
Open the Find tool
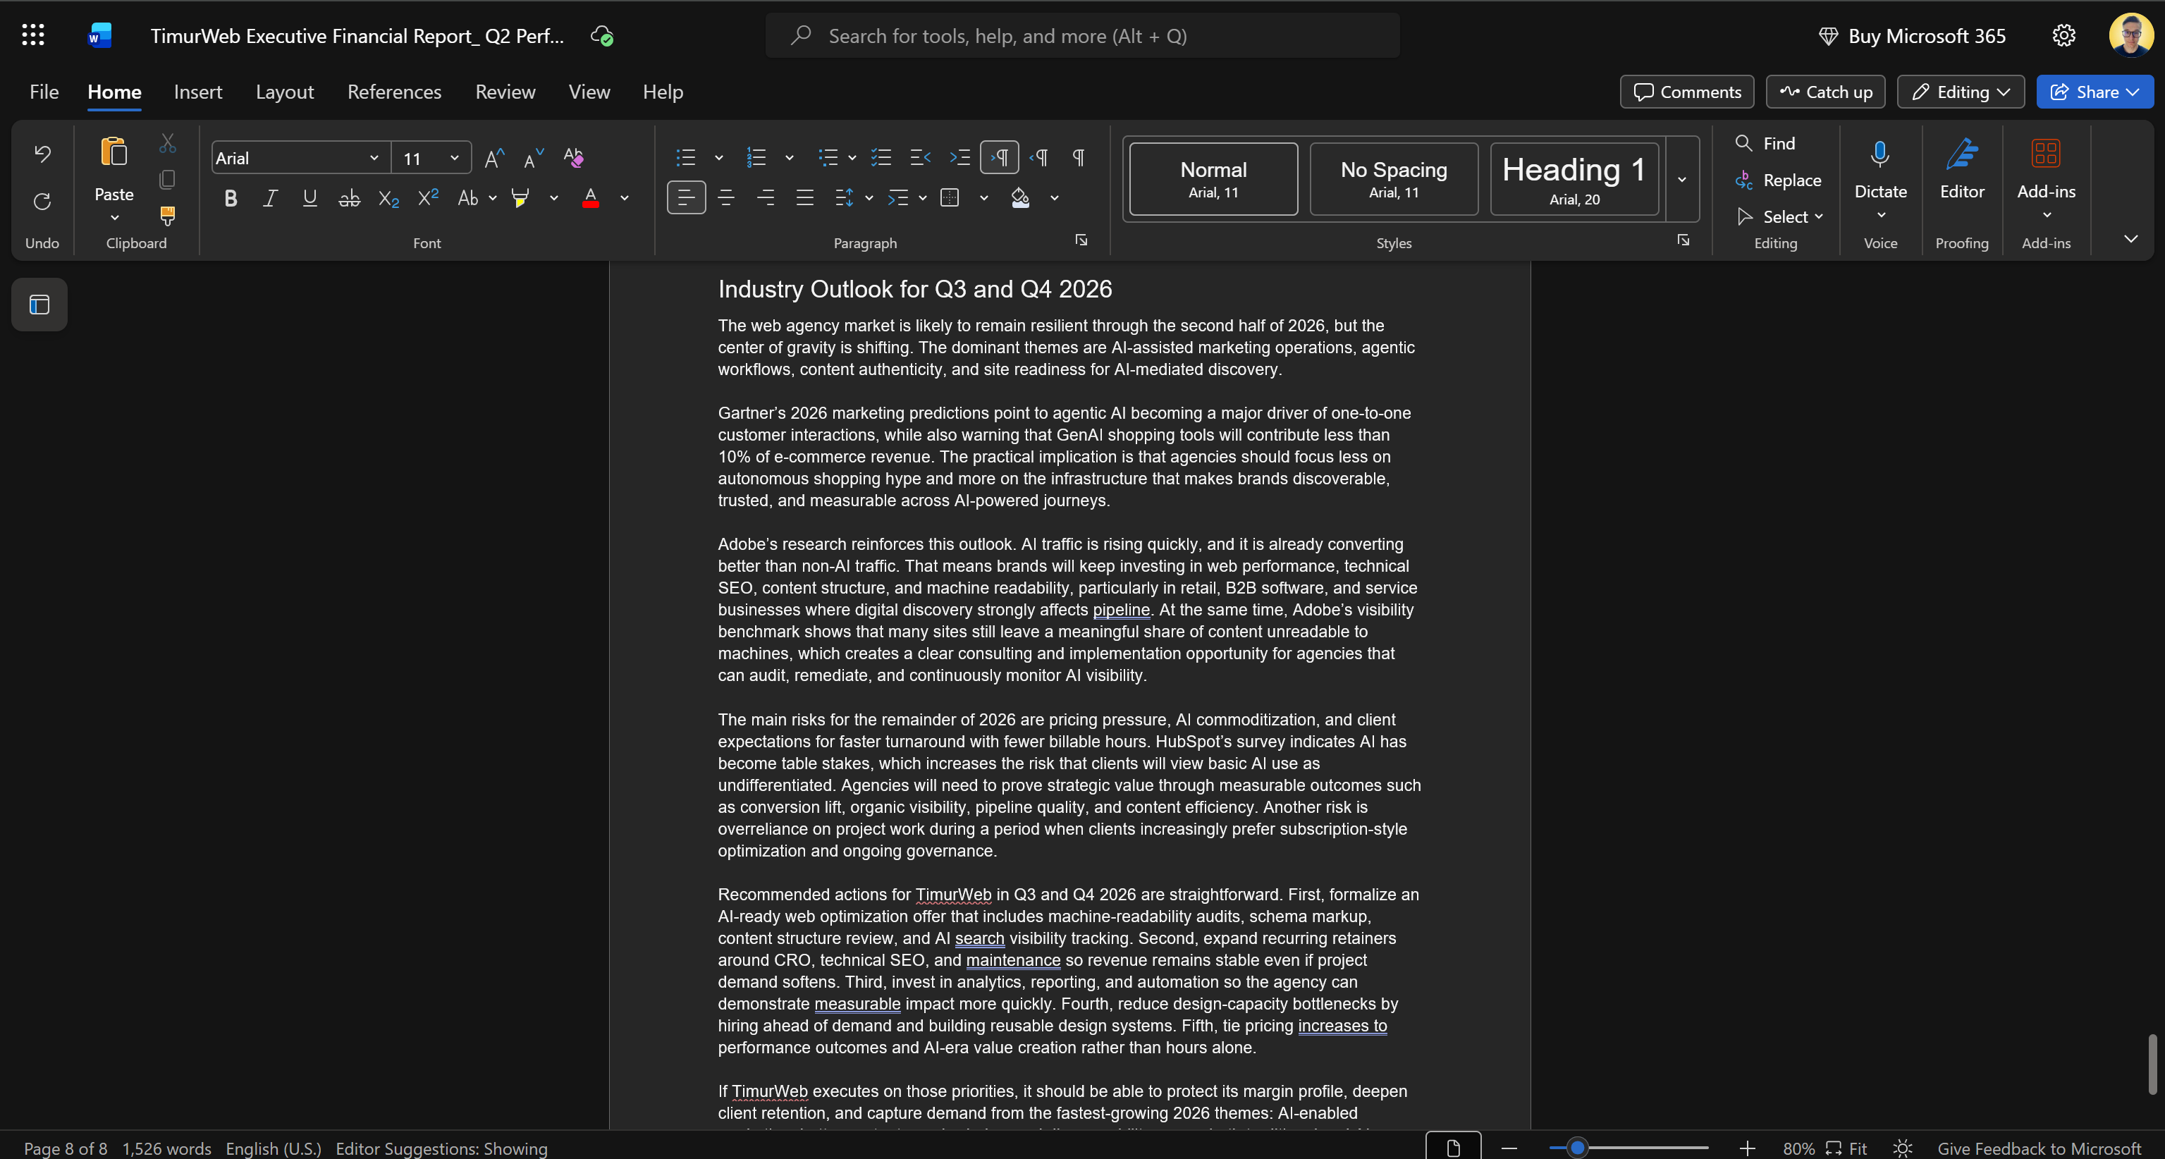point(1766,144)
